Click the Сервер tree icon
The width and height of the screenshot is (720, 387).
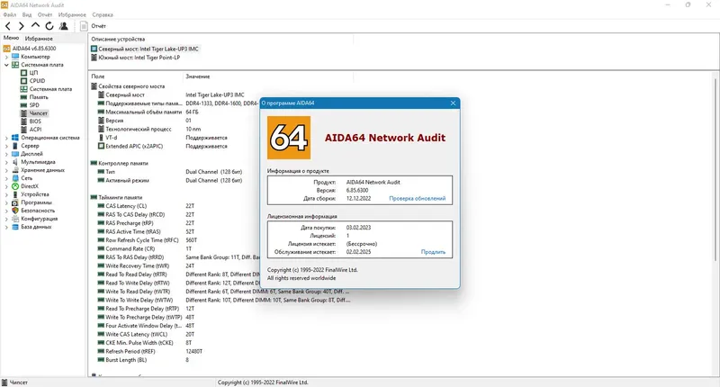(15, 146)
